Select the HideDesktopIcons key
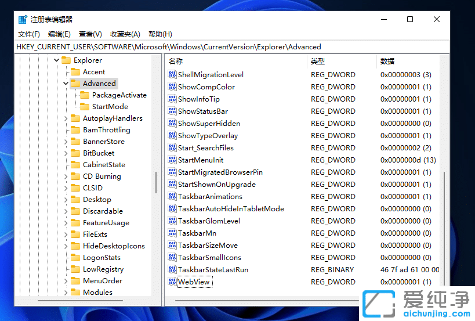The image size is (475, 321). (114, 246)
